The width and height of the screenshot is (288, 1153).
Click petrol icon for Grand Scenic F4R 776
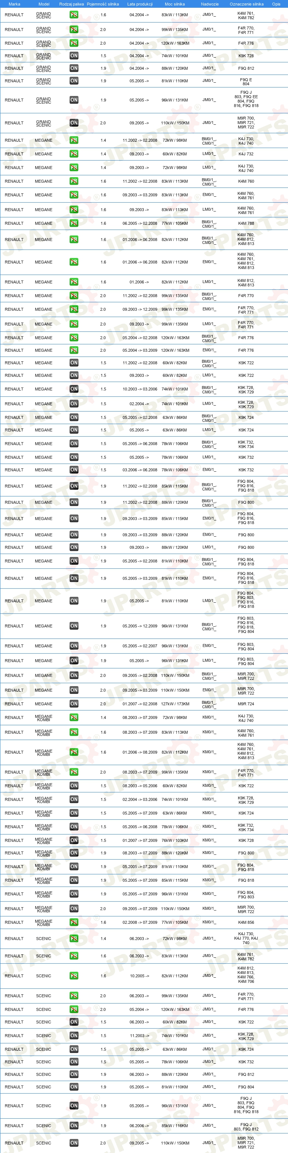[74, 43]
